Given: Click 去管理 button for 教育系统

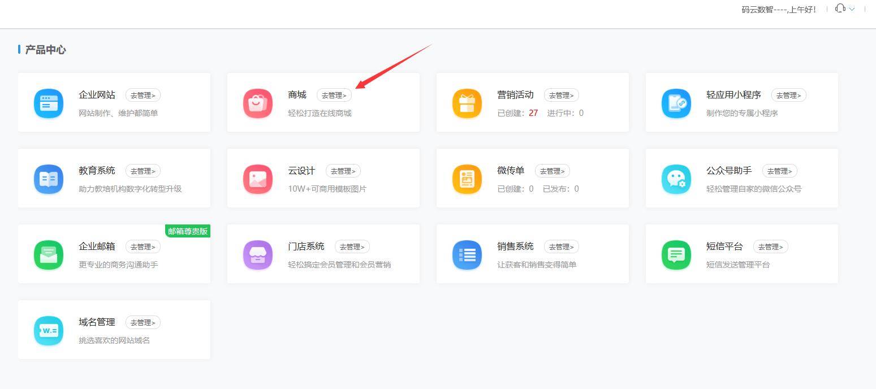Looking at the screenshot, I should click(x=143, y=171).
